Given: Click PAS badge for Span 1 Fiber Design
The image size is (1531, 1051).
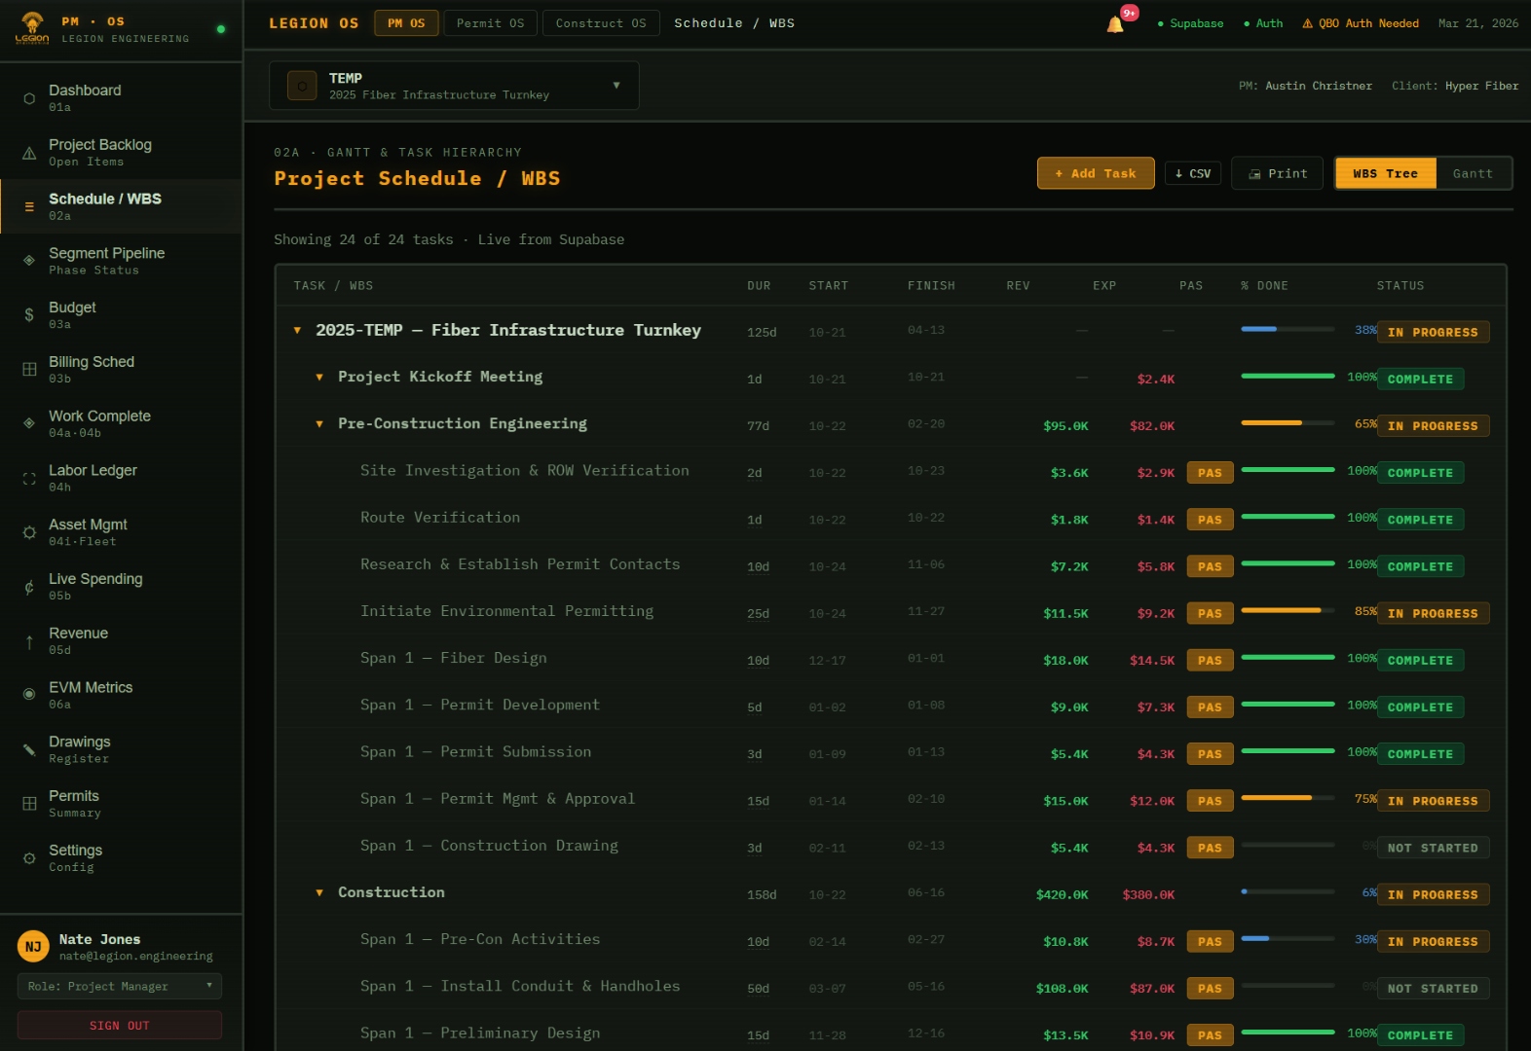Looking at the screenshot, I should [1210, 660].
